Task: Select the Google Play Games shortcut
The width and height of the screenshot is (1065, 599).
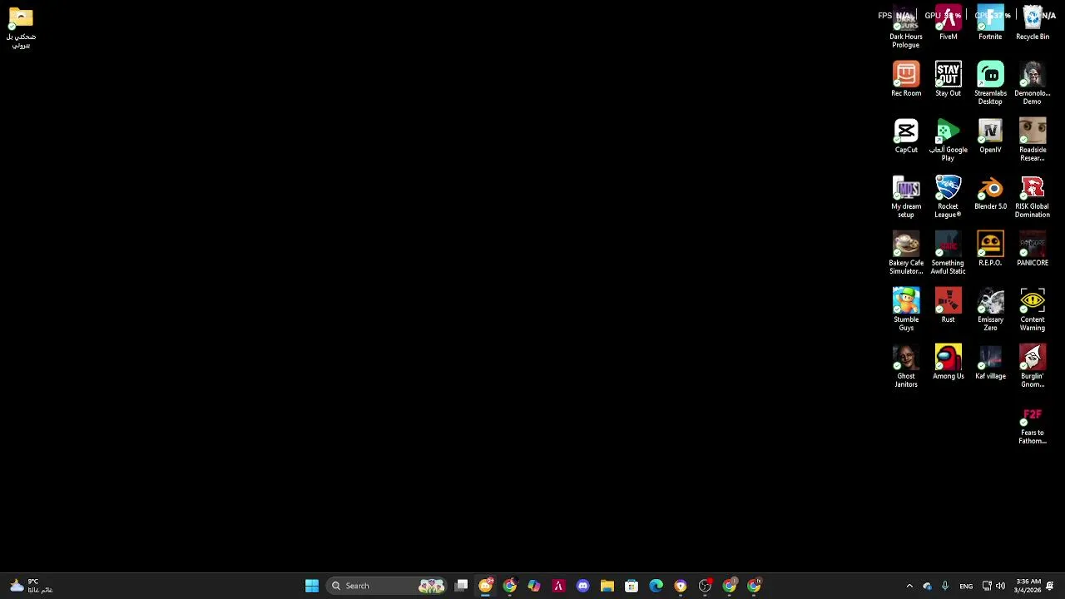Action: pos(948,141)
